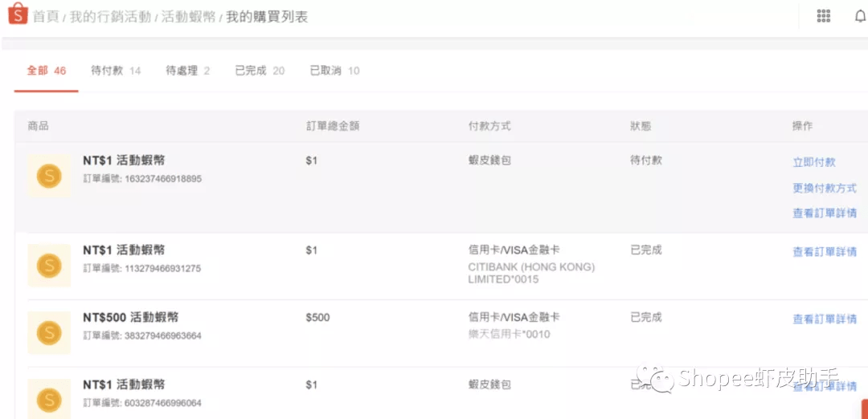Click coin icon of order 603287466996064

click(49, 399)
